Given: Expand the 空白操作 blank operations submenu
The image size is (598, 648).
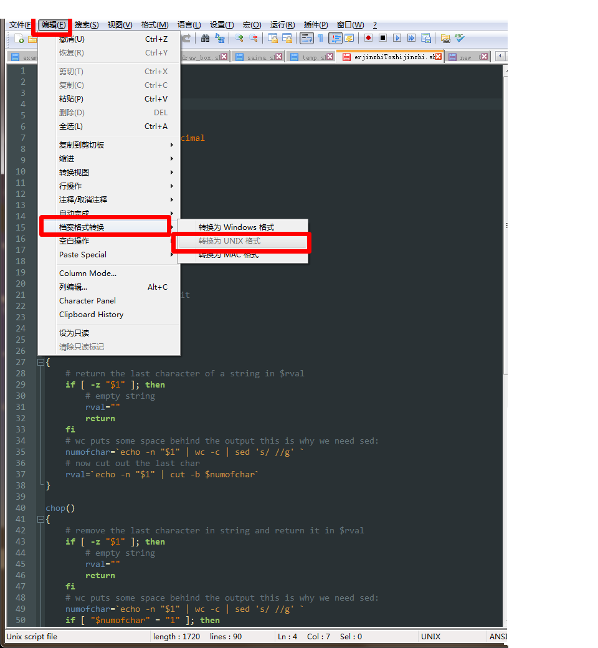Looking at the screenshot, I should click(109, 241).
